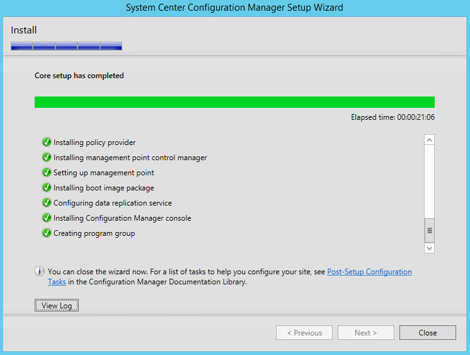
Task: Select the Installing Configuration Manager console item
Action: click(x=122, y=218)
